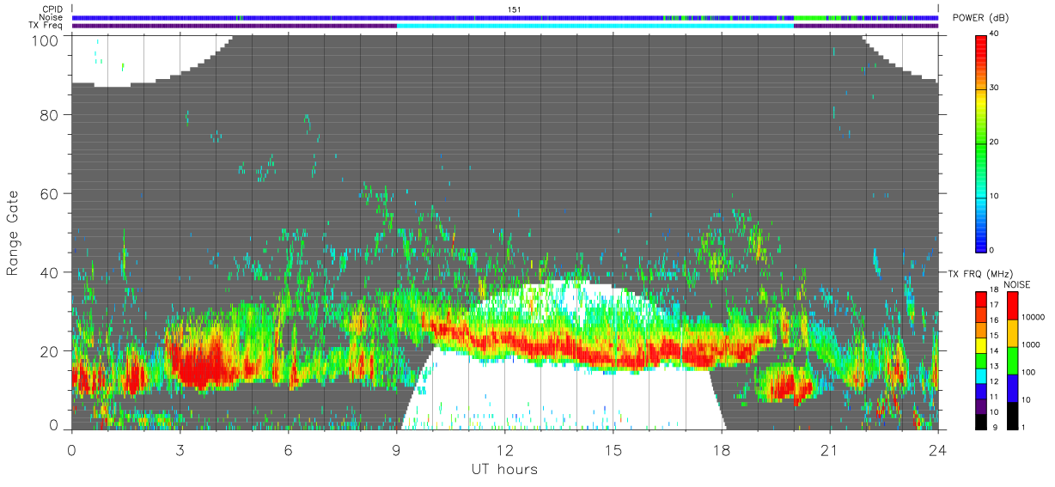Click the UT hours axis title
The height and width of the screenshot is (487, 1055).
pyautogui.click(x=504, y=469)
